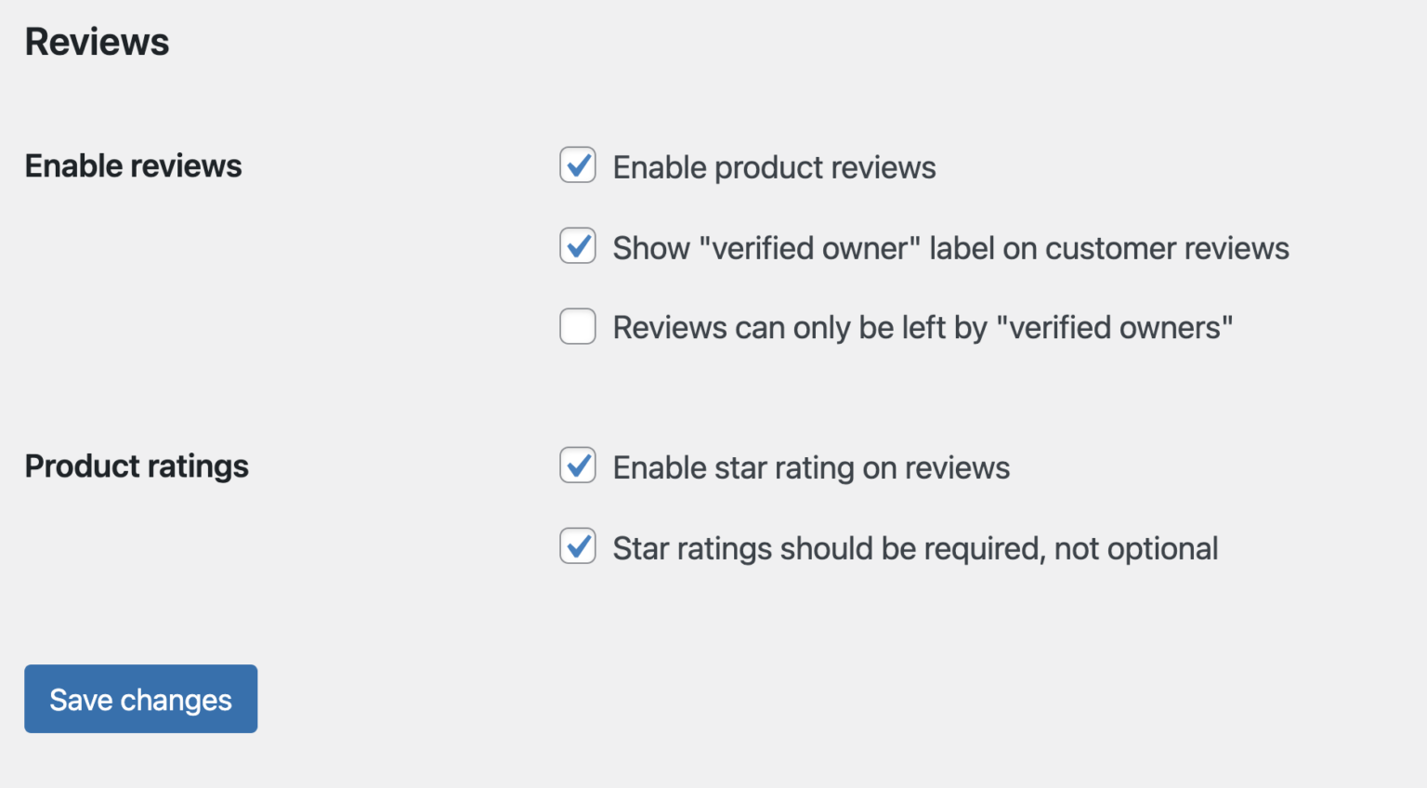Make star ratings optional by unchecking
Screen dimensions: 1427x788
(577, 546)
